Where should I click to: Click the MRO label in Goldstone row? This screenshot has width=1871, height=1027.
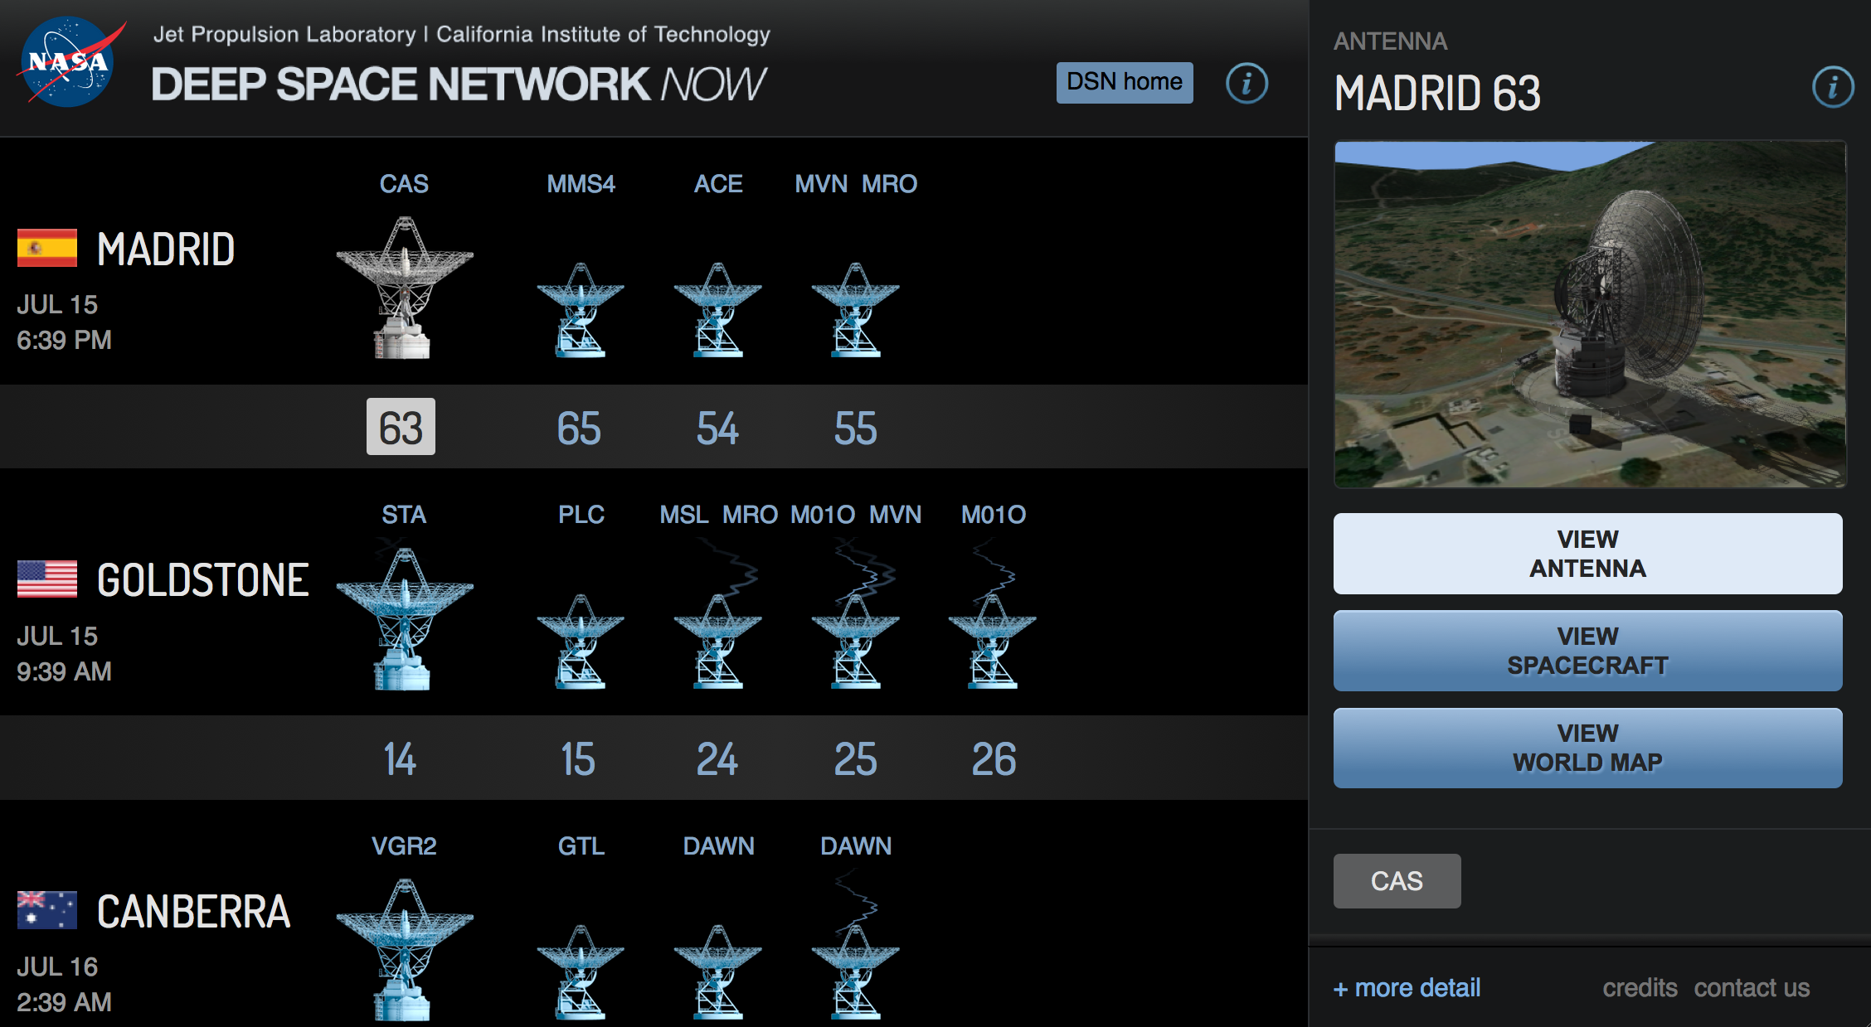coord(750,515)
